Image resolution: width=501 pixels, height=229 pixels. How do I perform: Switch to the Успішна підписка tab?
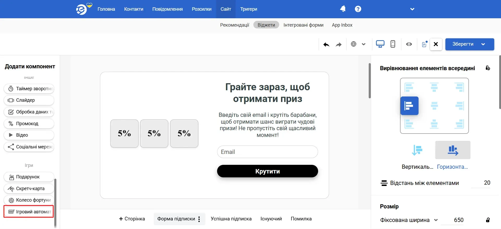click(x=231, y=219)
